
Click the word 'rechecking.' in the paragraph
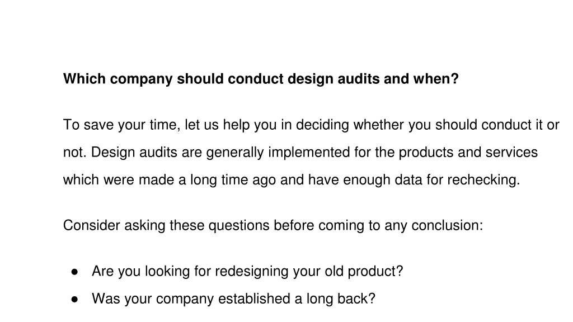pos(483,179)
